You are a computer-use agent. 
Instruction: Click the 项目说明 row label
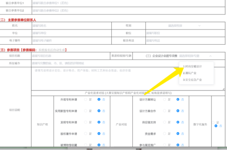pyautogui.click(x=15, y=110)
